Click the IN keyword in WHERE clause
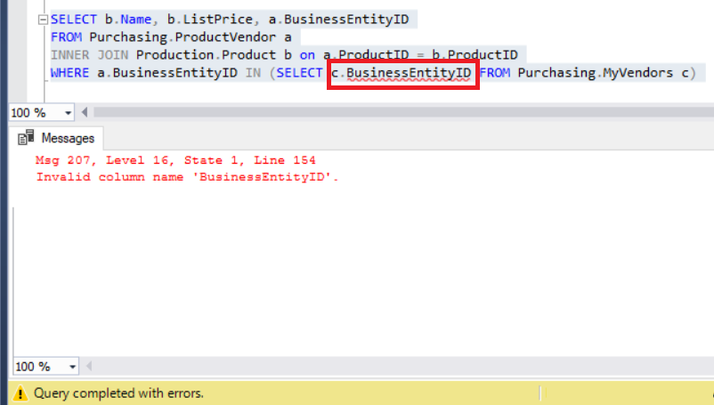This screenshot has width=714, height=405. pos(253,73)
